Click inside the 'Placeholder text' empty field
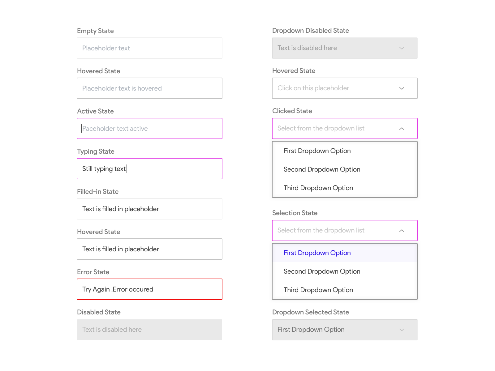The image size is (495, 371). [149, 48]
